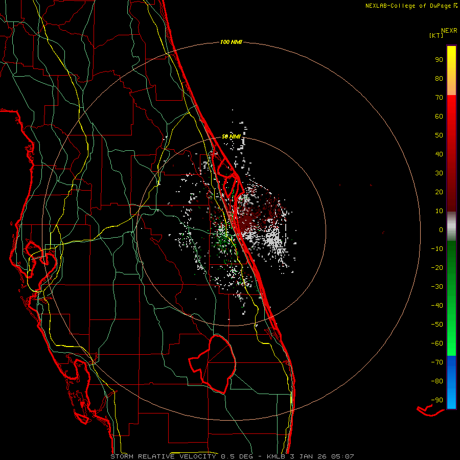Click the "80" value on the velocity scale
This screenshot has width=460, height=460.
point(439,78)
